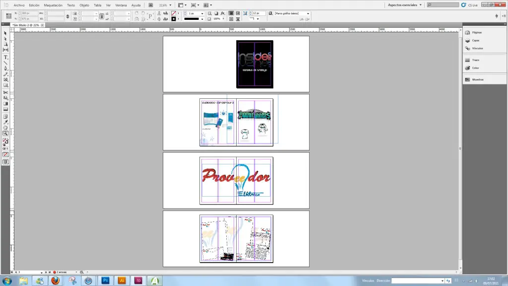
Task: Toggle formatting affects container or text
Action: pyautogui.click(x=5, y=149)
